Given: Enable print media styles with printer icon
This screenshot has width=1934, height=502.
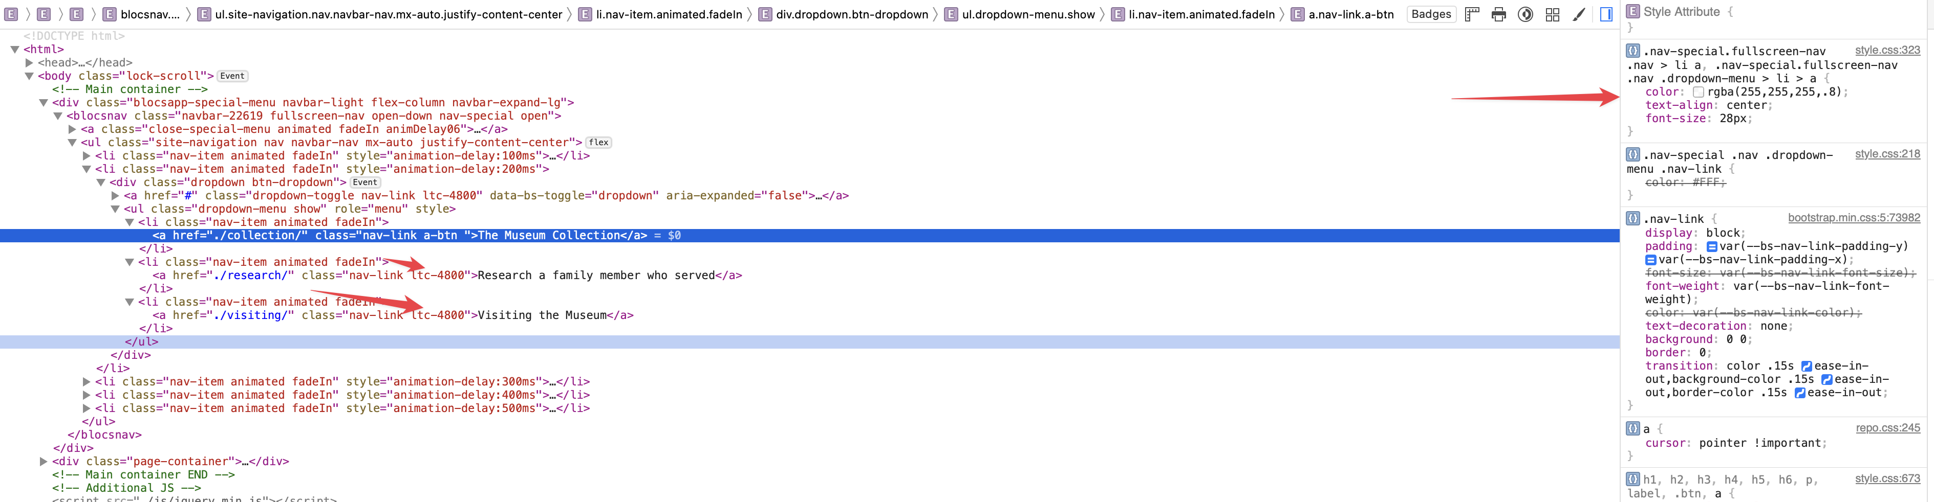Looking at the screenshot, I should coord(1498,14).
